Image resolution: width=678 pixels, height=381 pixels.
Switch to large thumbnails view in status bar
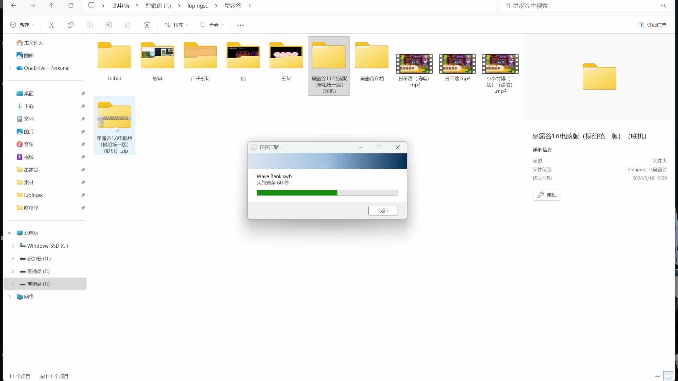pyautogui.click(x=668, y=376)
